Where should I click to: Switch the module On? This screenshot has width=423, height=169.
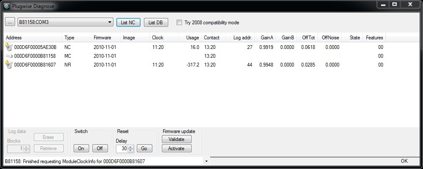pyautogui.click(x=81, y=148)
